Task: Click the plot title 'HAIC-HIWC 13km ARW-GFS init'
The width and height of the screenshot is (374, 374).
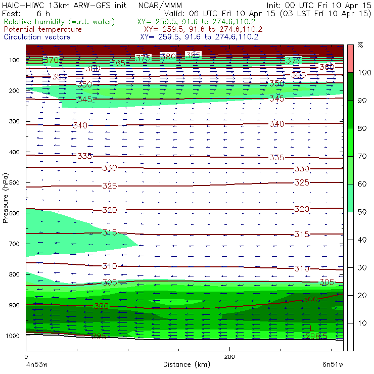Action: tap(64, 5)
